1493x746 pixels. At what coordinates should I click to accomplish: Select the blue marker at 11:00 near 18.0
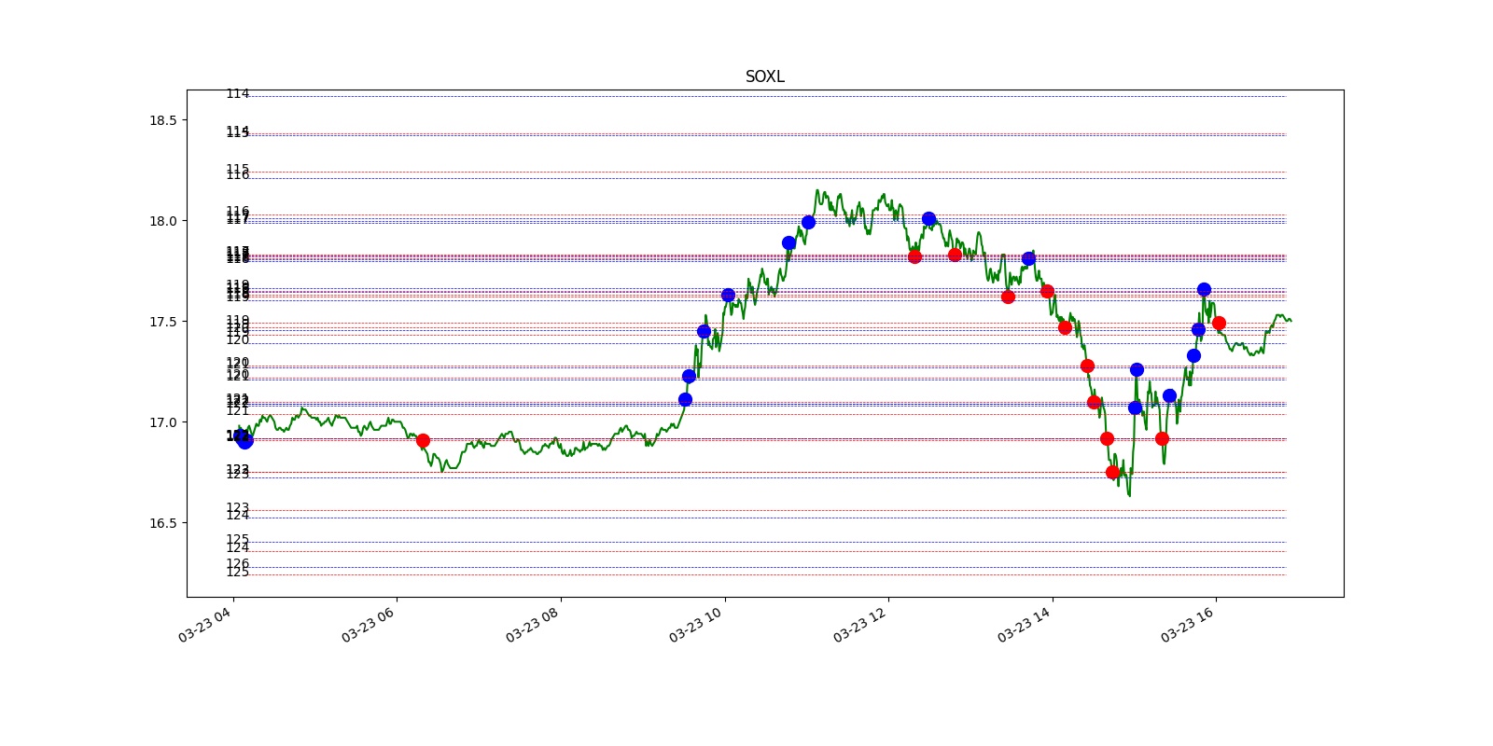coord(808,222)
